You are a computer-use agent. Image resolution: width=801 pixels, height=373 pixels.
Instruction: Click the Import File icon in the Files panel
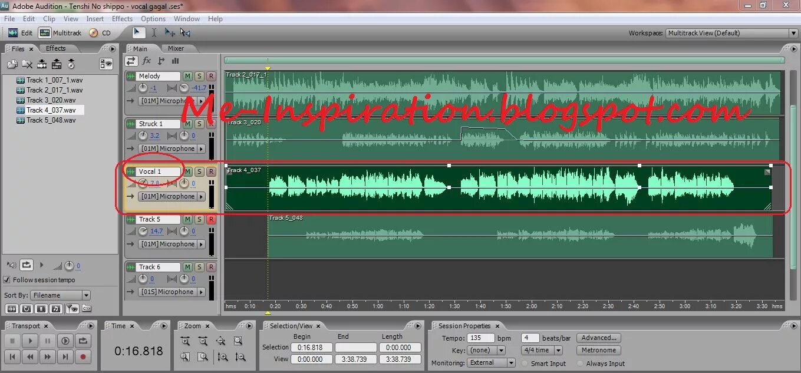coord(12,64)
